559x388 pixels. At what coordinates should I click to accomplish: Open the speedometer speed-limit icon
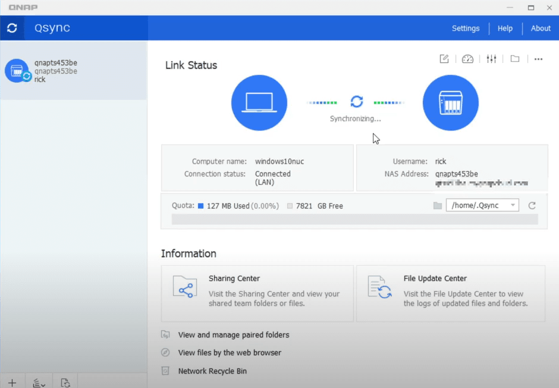click(x=467, y=59)
